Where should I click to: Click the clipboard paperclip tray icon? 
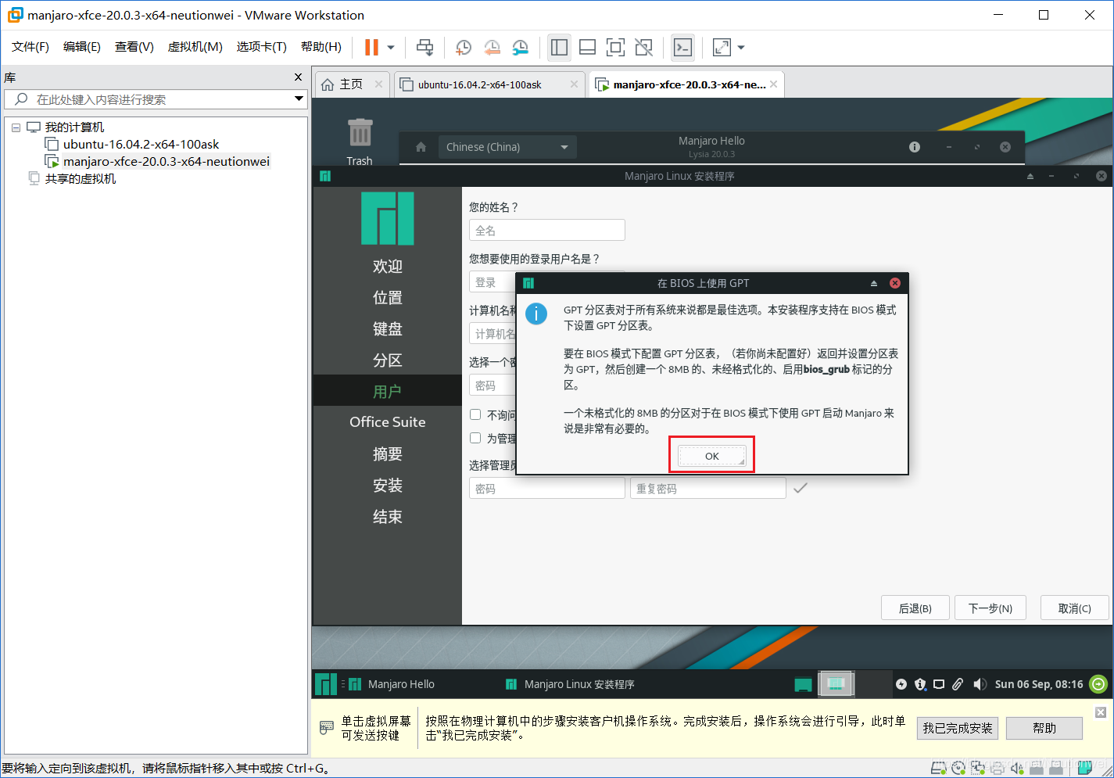pos(958,684)
